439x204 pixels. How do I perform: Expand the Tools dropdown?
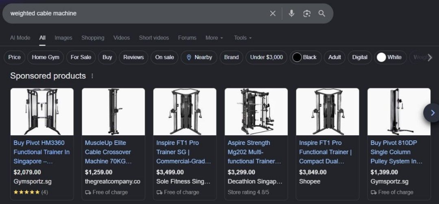click(243, 38)
